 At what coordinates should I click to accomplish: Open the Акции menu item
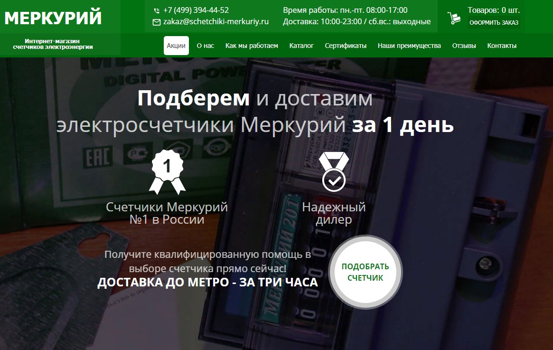[x=176, y=46]
